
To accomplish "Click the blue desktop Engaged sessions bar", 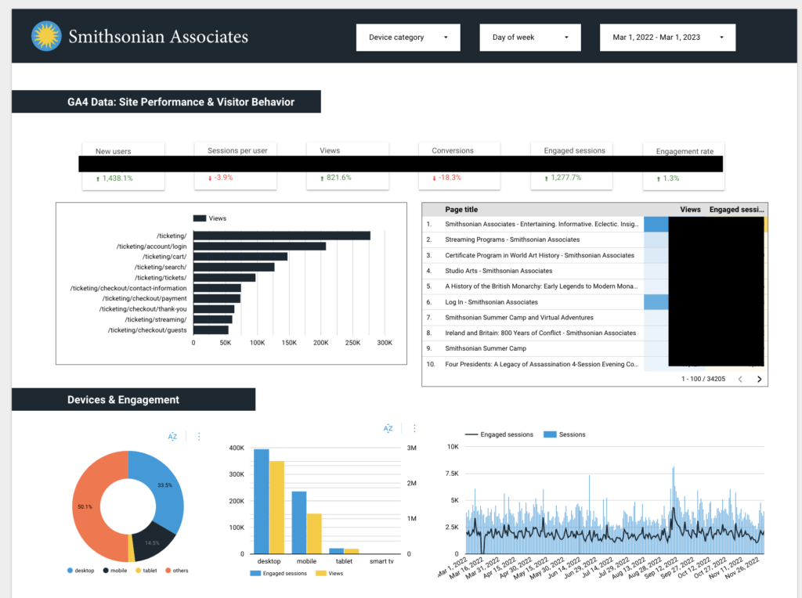I will (262, 502).
